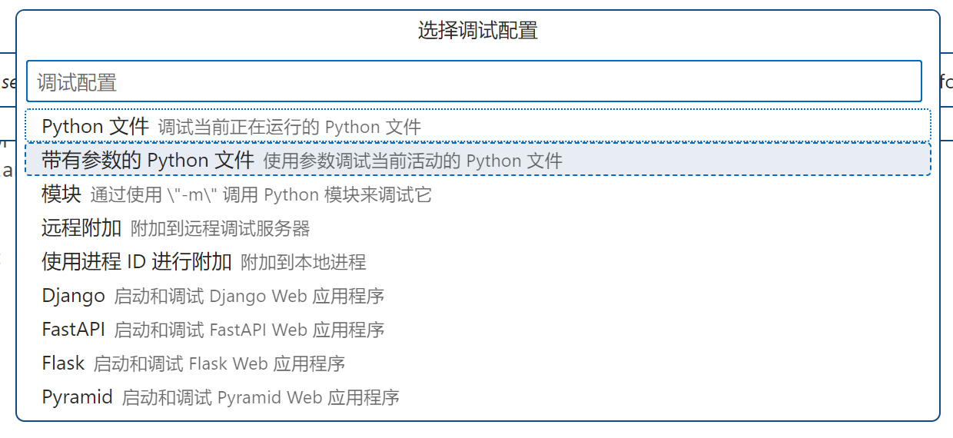Click 启动和调试 Pyramid Web 应用程序 text
The width and height of the screenshot is (953, 438).
point(261,398)
